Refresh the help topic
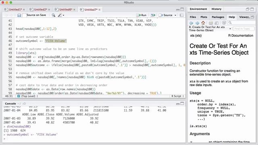 [x=224, y=23]
